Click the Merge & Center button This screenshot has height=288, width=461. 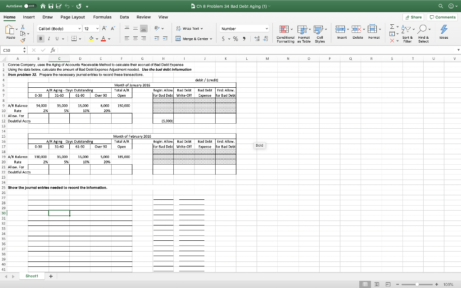coord(192,39)
